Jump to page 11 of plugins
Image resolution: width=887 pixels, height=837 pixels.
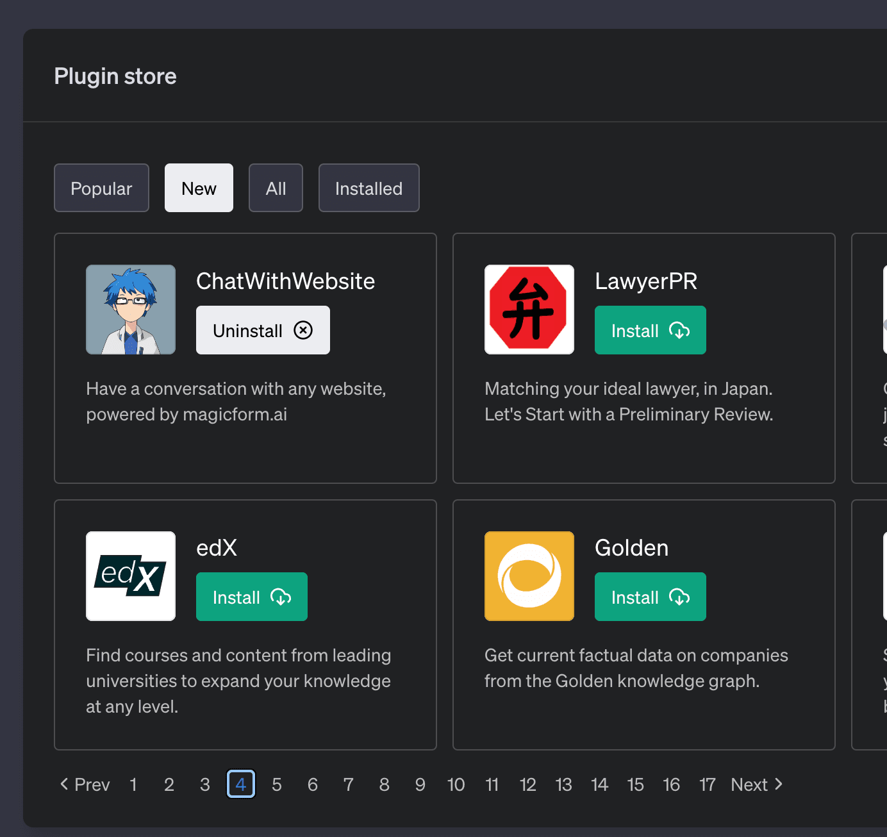point(492,784)
